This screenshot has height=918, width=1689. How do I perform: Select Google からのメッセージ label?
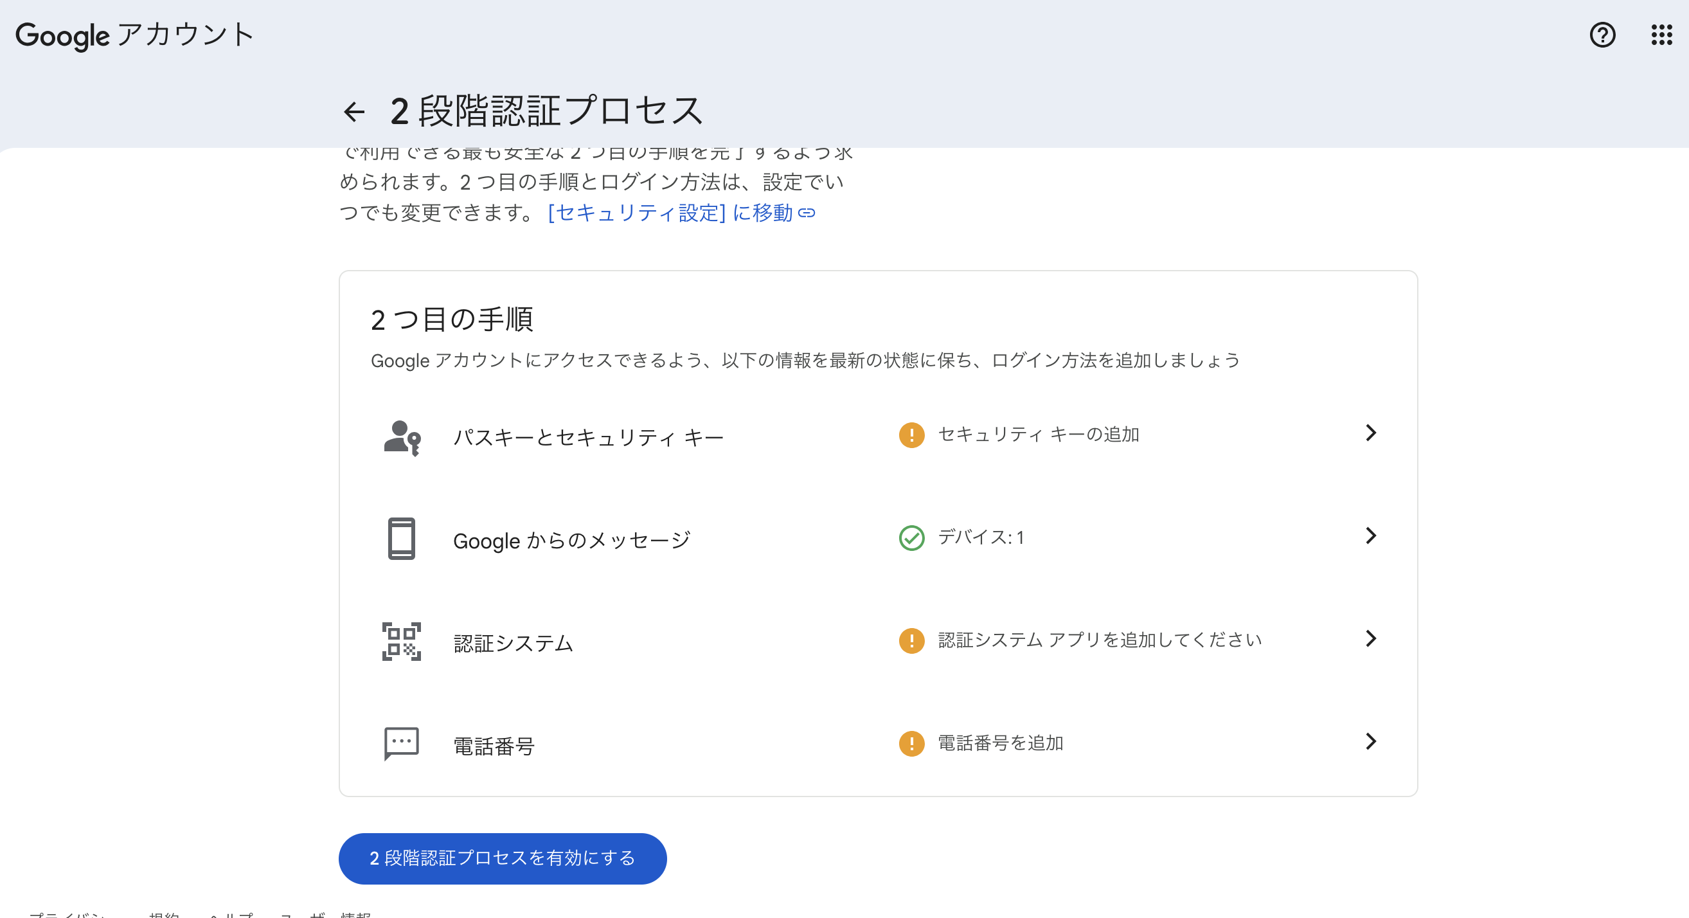572,540
